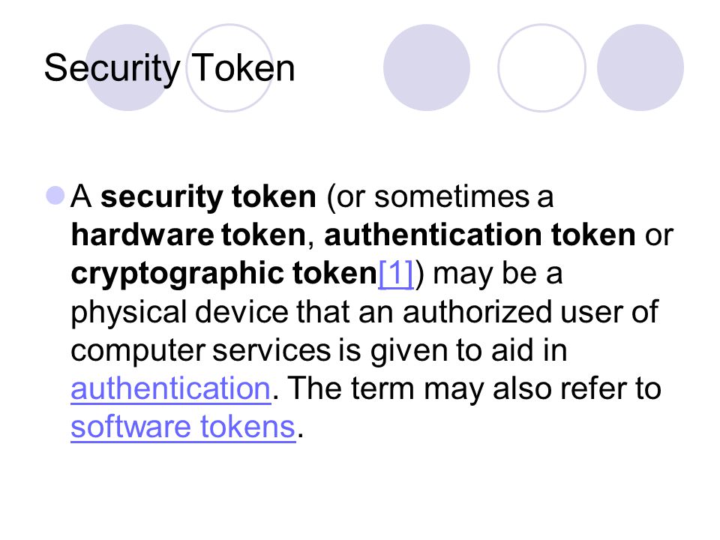
Task: Open the "authentication" hyperlink
Action: click(171, 389)
